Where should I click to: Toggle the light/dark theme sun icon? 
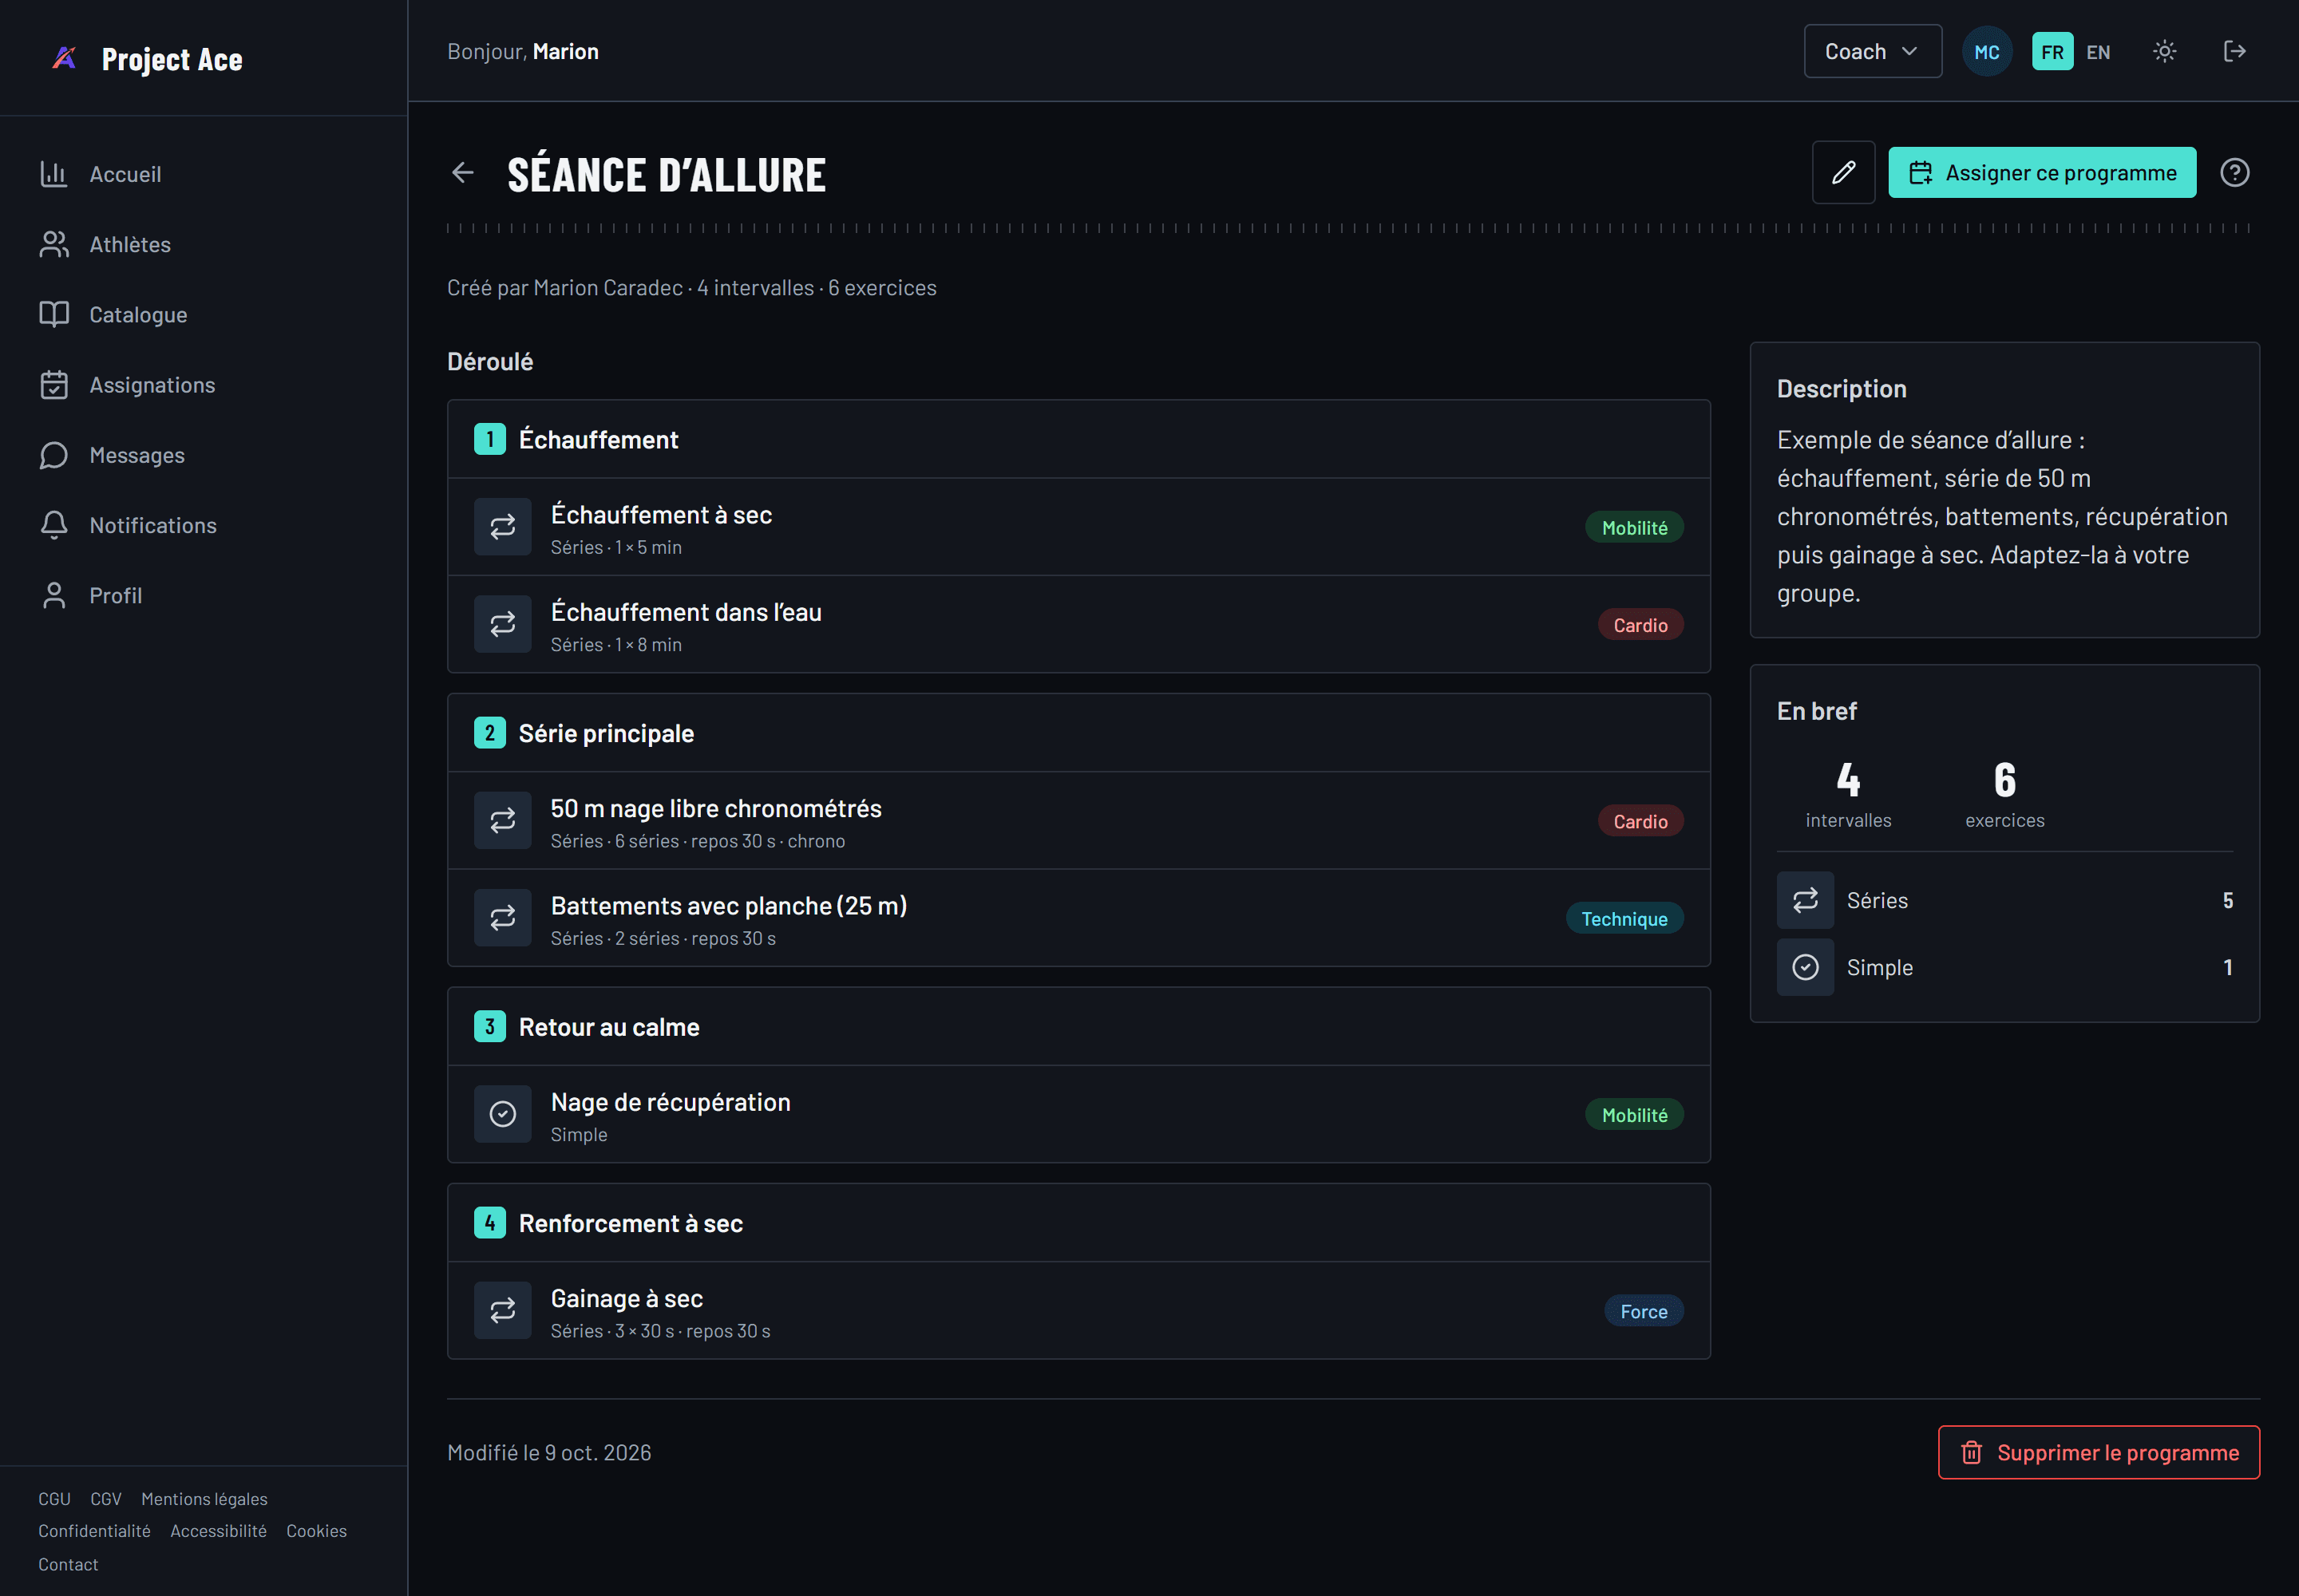2164,51
